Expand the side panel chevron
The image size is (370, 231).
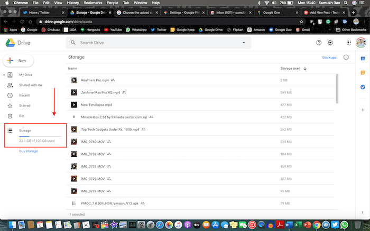click(363, 212)
